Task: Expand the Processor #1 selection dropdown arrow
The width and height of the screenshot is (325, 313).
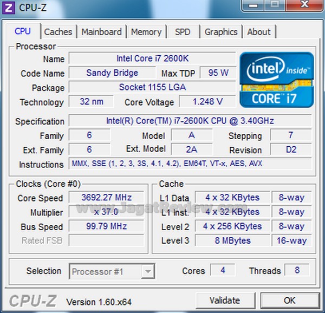Action: [x=148, y=271]
